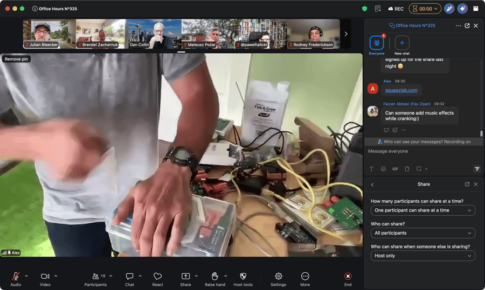
Task: Close the Office Hours chat panel
Action: coord(476,26)
